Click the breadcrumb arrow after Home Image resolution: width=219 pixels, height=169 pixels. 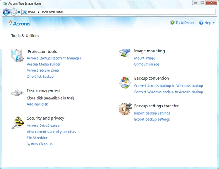tap(38, 12)
